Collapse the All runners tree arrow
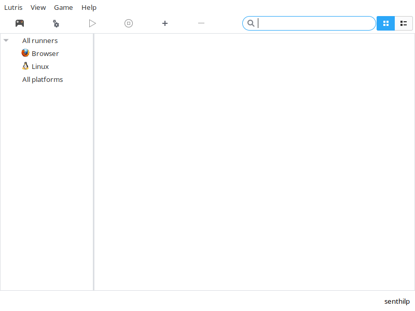This screenshot has height=311, width=415. coord(6,40)
